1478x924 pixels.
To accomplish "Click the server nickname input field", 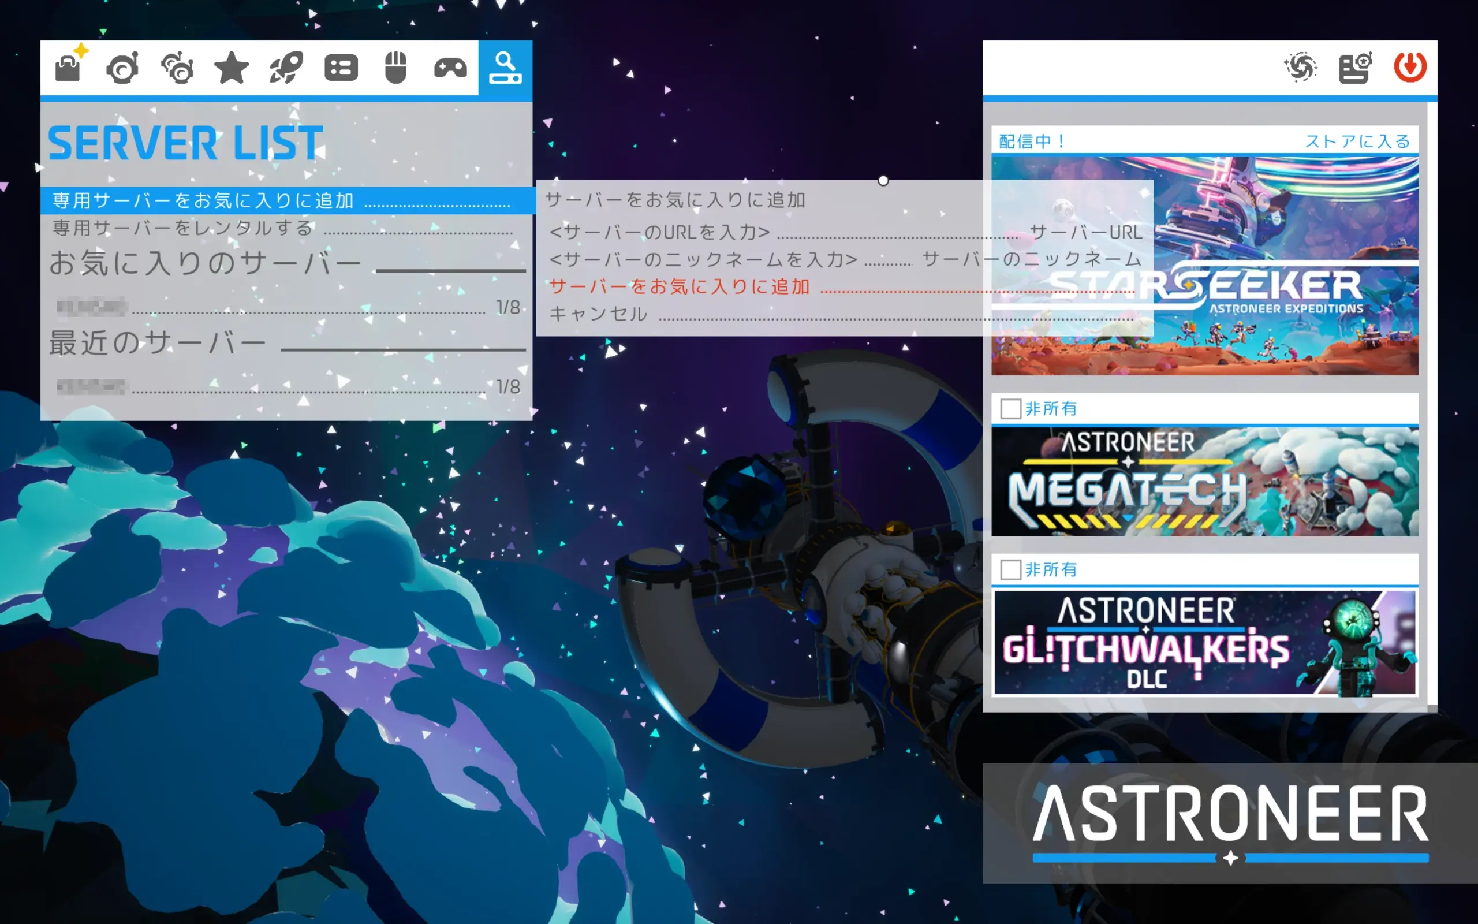I will click(845, 259).
